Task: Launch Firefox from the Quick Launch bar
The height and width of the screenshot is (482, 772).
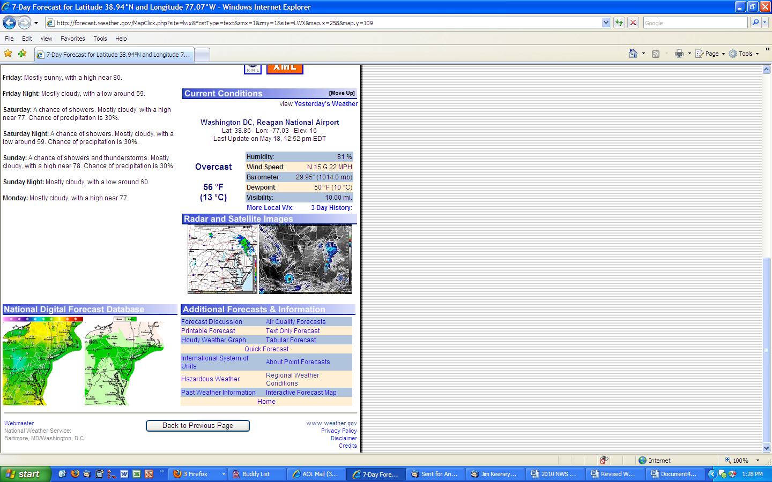Action: coord(75,474)
